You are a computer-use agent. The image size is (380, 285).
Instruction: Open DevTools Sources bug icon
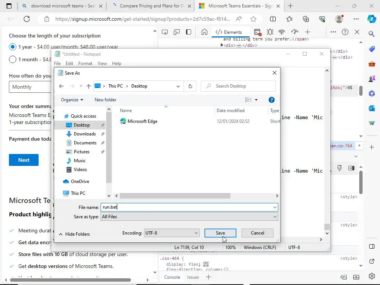point(270,32)
